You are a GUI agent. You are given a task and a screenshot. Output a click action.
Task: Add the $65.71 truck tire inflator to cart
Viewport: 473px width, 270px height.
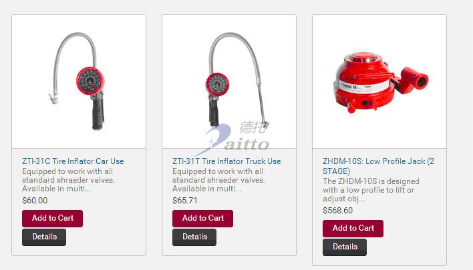click(x=202, y=218)
